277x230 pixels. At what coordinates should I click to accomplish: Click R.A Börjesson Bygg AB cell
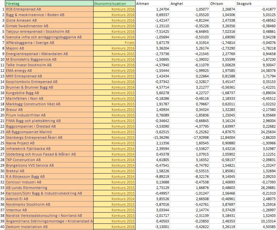pos(49,177)
